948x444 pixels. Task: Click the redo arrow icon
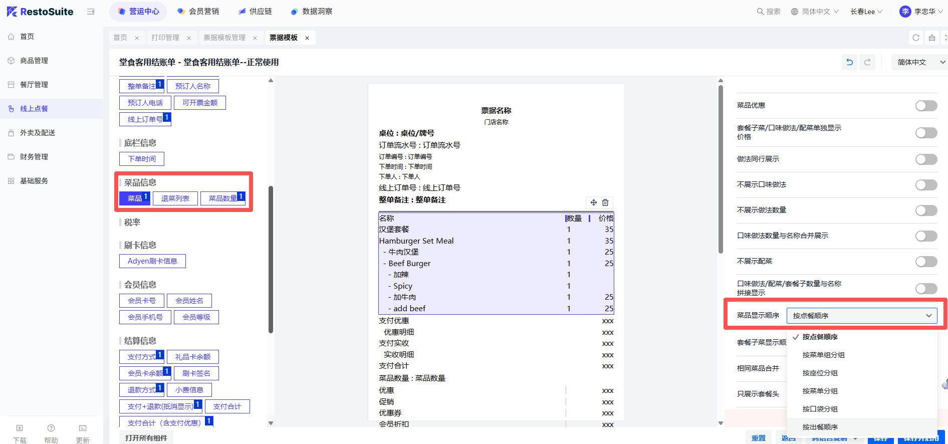867,62
